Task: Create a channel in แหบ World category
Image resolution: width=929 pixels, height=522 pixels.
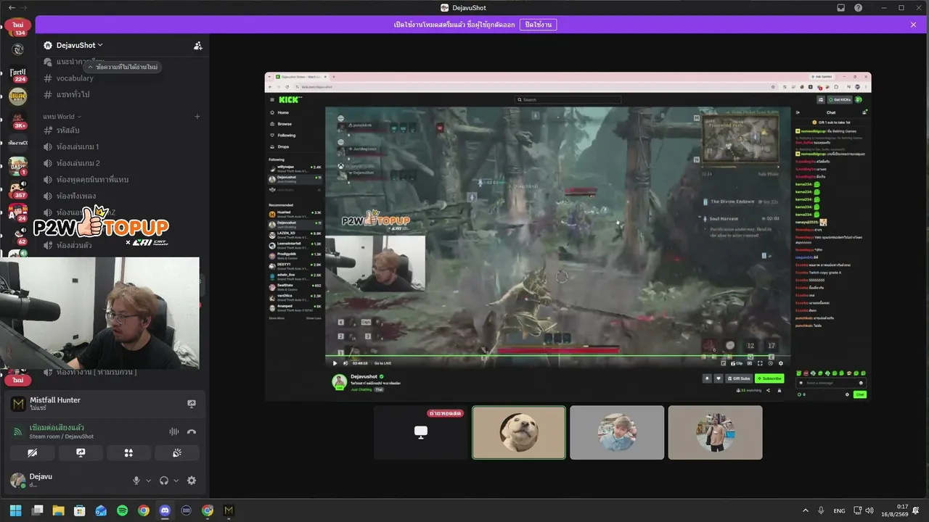Action: 197,117
